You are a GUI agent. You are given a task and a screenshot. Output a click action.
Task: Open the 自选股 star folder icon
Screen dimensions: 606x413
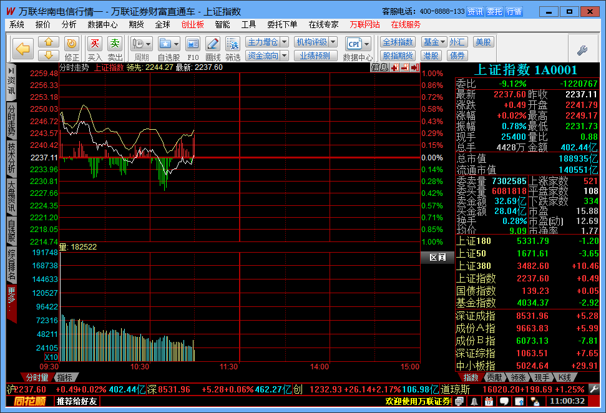165,44
